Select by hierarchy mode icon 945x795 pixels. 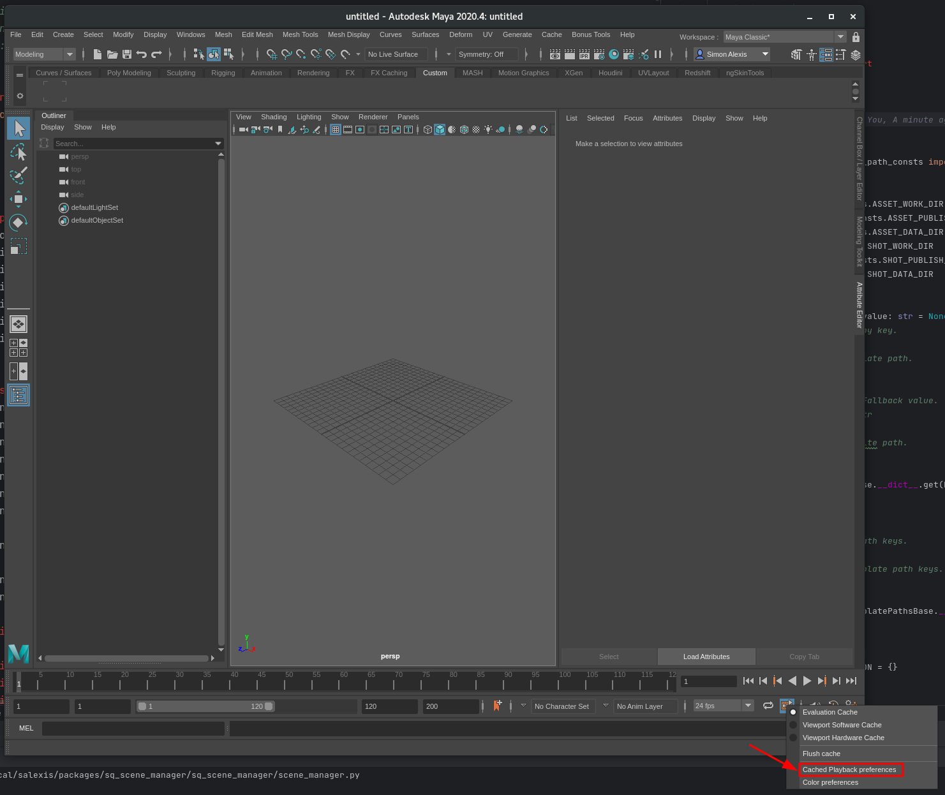click(x=198, y=54)
